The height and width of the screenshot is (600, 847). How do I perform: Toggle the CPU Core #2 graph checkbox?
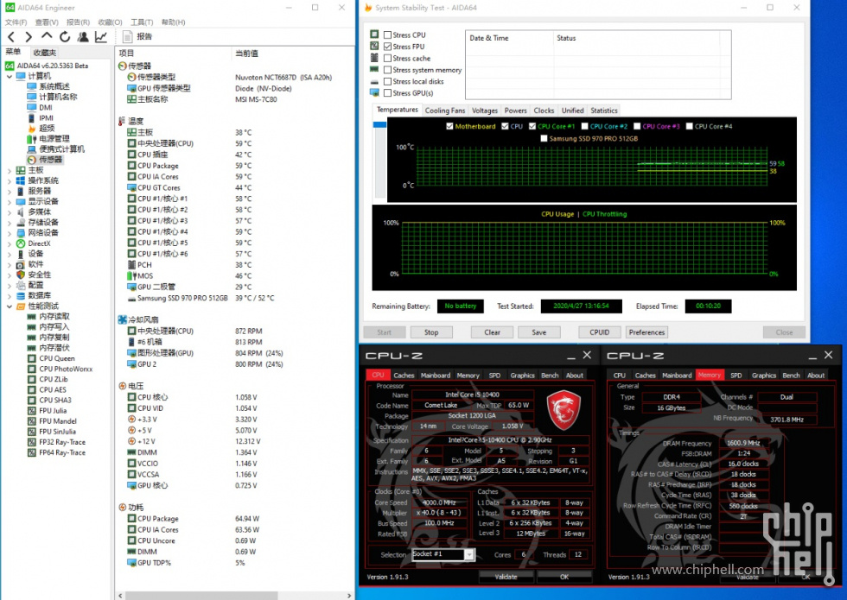[584, 126]
